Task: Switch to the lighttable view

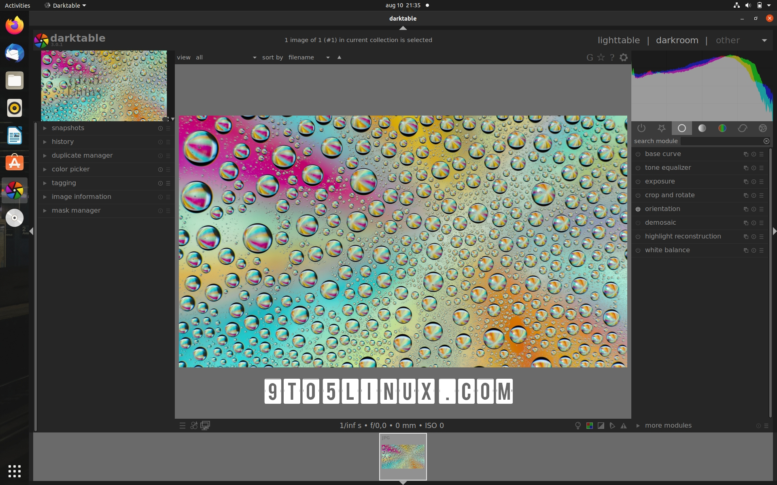Action: pyautogui.click(x=618, y=40)
